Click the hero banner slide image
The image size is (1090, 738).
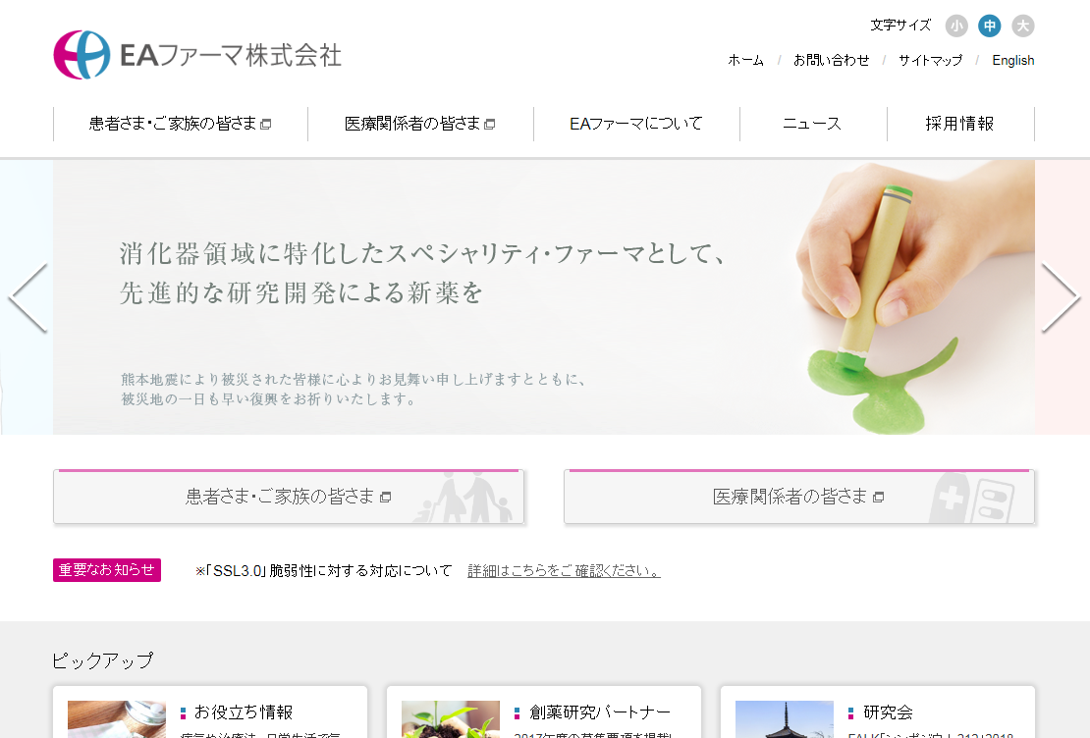coord(544,297)
